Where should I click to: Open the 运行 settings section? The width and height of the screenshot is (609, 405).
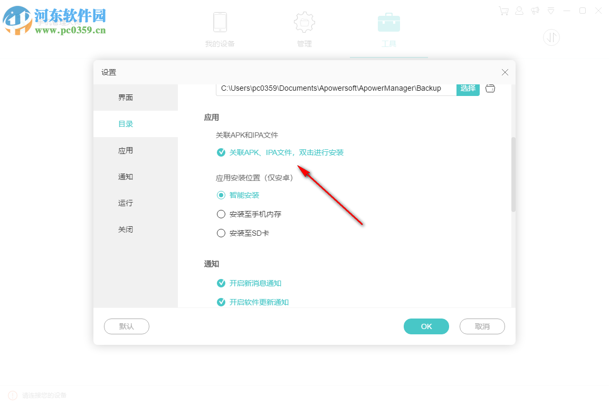click(x=126, y=203)
